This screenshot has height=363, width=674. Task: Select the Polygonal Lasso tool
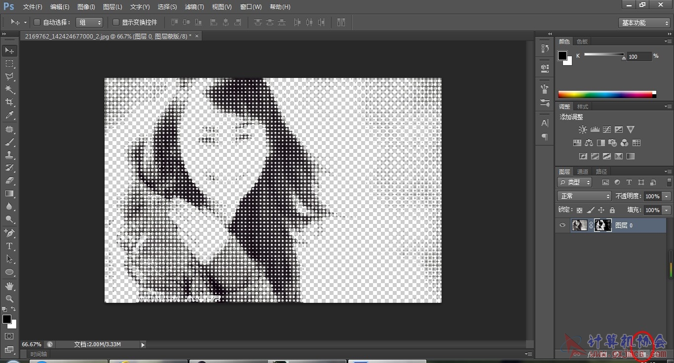[x=9, y=76]
